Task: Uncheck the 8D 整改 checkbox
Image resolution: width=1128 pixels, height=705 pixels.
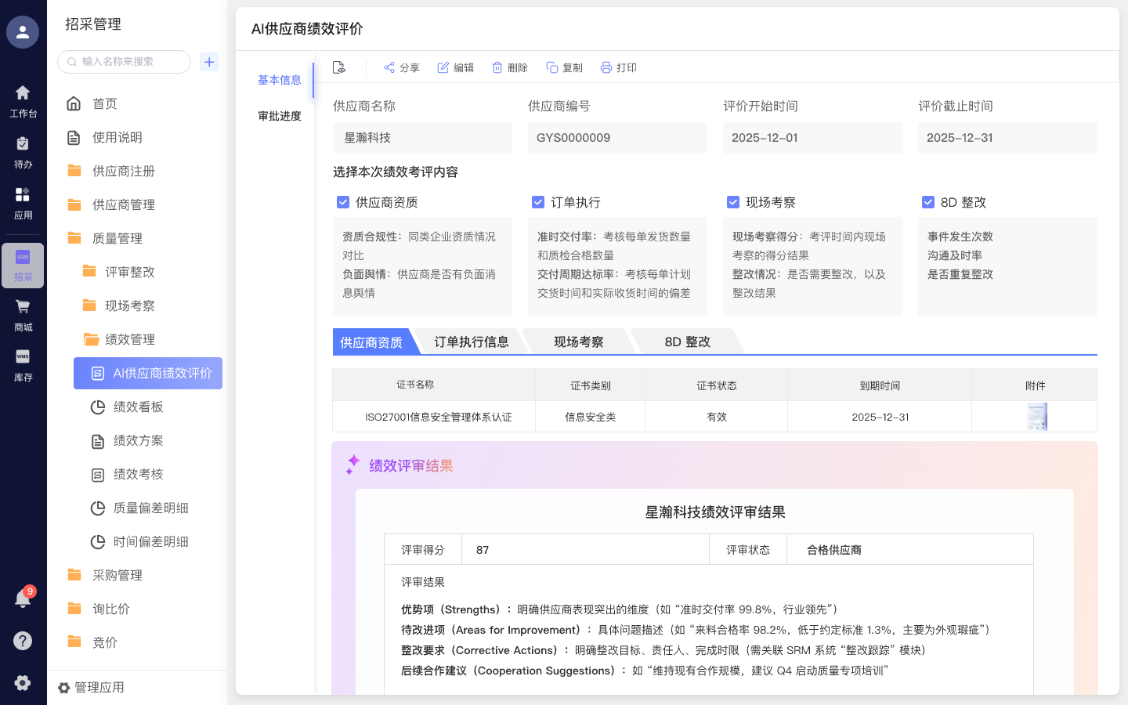Action: point(928,201)
